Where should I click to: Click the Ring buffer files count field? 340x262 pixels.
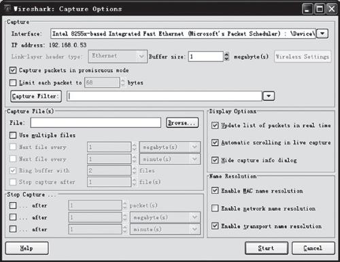coord(109,171)
